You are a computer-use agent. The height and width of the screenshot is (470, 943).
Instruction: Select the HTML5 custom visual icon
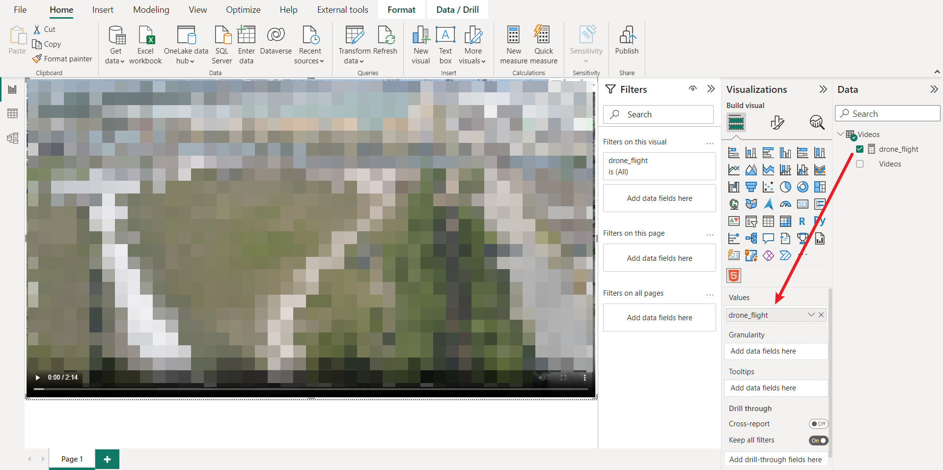point(733,276)
